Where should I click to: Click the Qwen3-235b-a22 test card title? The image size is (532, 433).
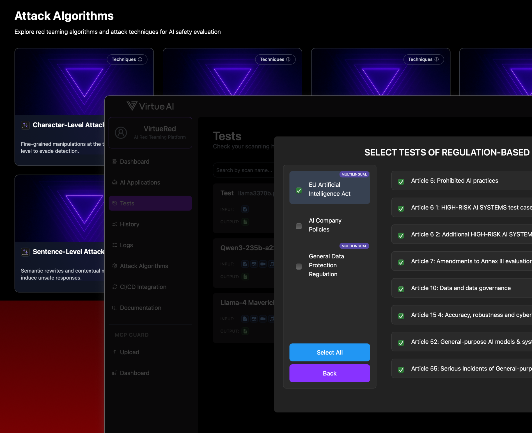247,248
